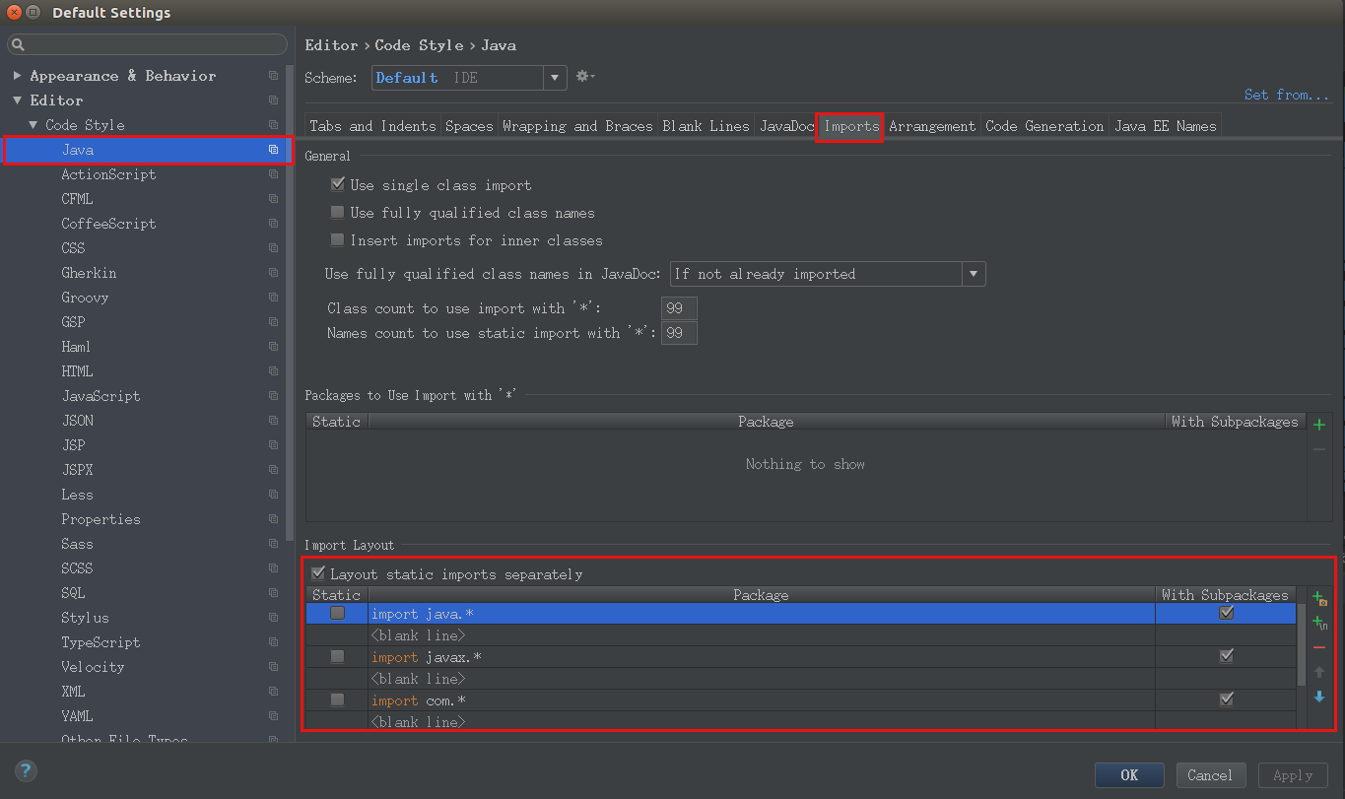Click add blank line icon in Import Layout

(1319, 623)
